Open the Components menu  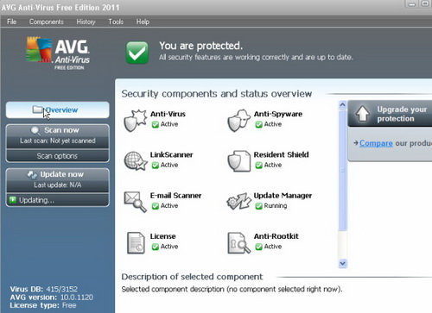coord(47,22)
